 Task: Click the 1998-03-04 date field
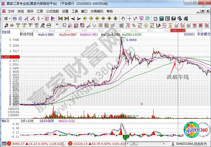178,30
